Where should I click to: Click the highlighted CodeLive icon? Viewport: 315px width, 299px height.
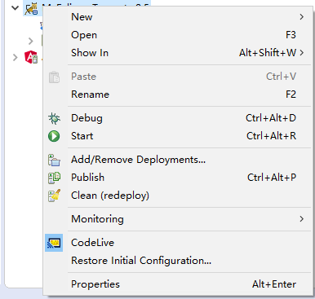(54, 243)
